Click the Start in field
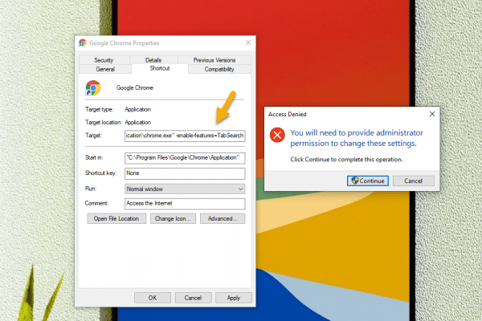Viewport: 482px width, 321px height. [185, 158]
